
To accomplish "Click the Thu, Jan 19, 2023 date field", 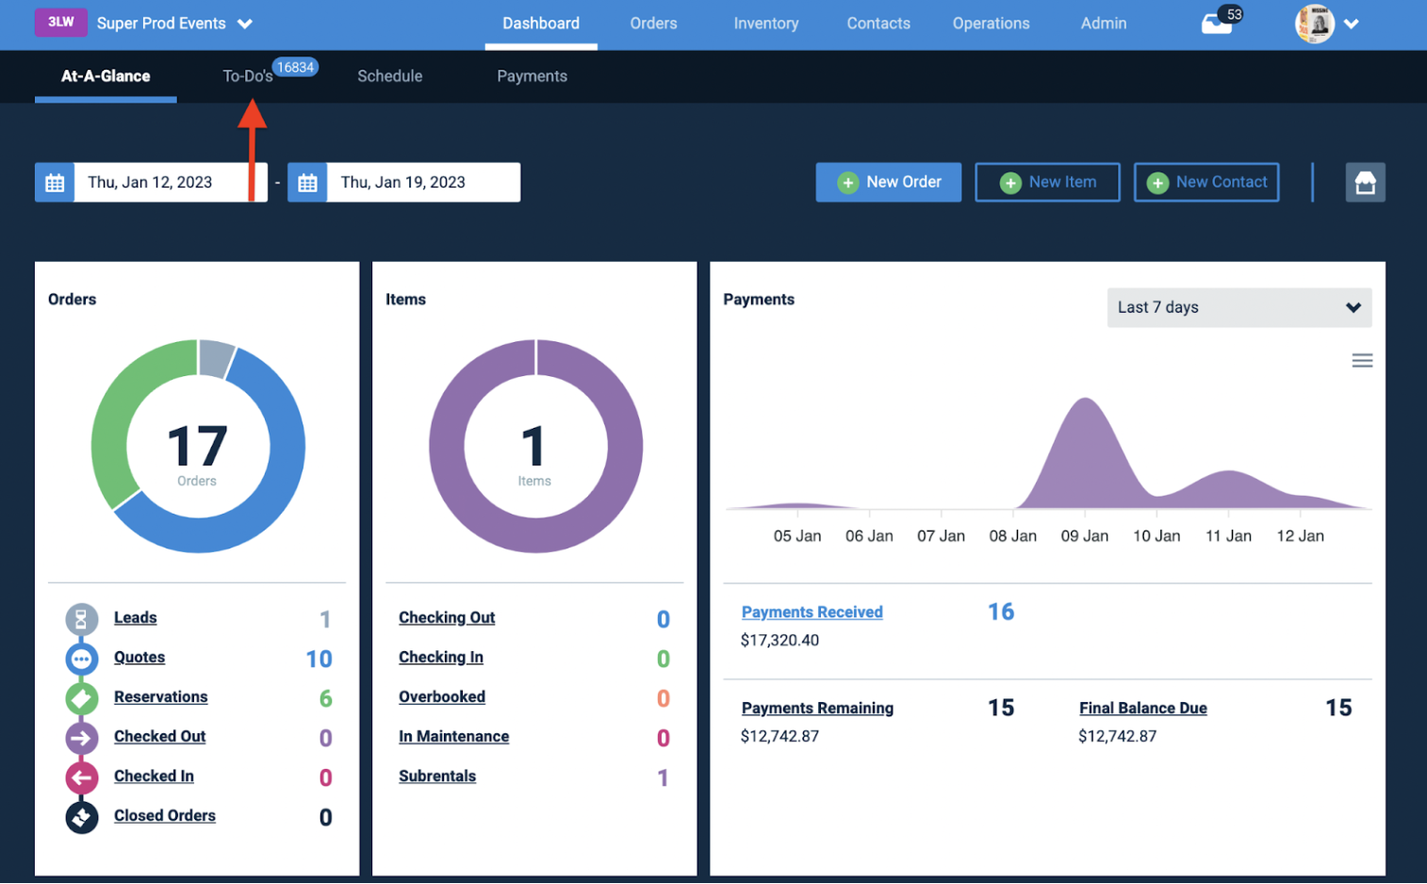I will pyautogui.click(x=422, y=183).
